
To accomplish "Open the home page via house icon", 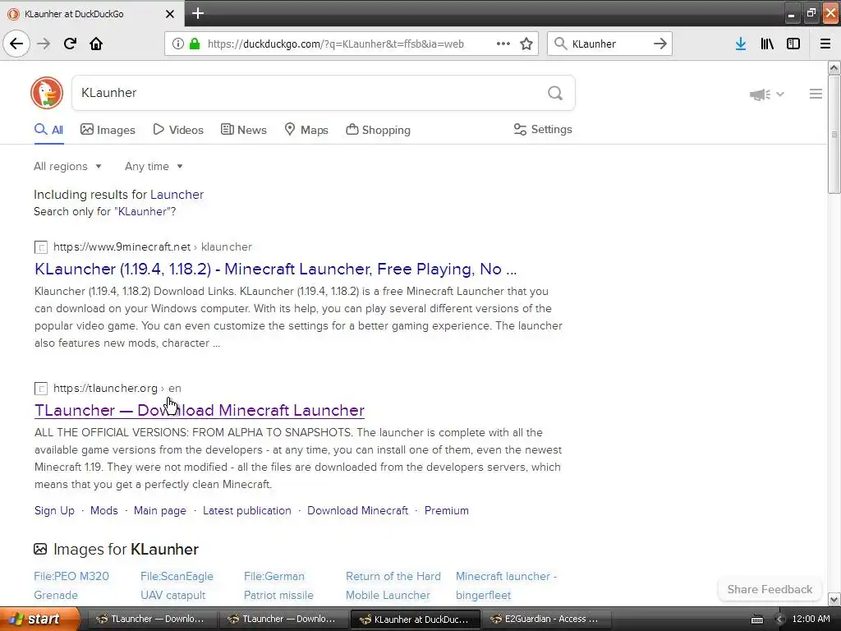I will tap(96, 44).
